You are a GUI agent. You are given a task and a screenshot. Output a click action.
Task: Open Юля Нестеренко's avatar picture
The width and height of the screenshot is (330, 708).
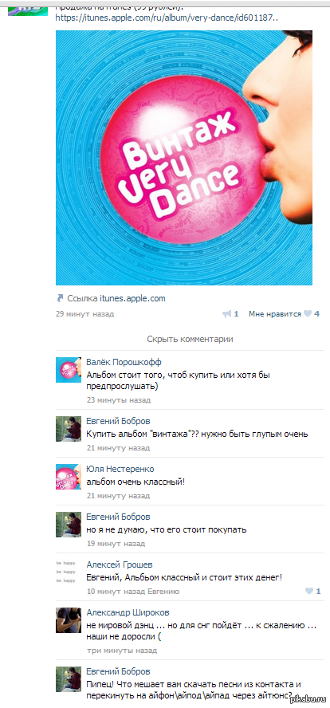click(x=69, y=477)
